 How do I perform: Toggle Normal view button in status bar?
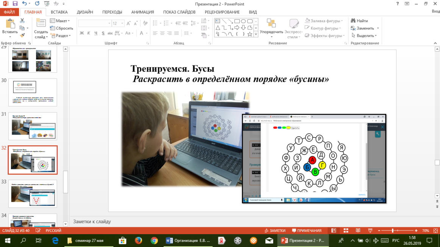334,230
